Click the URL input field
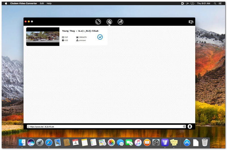 coord(106,127)
